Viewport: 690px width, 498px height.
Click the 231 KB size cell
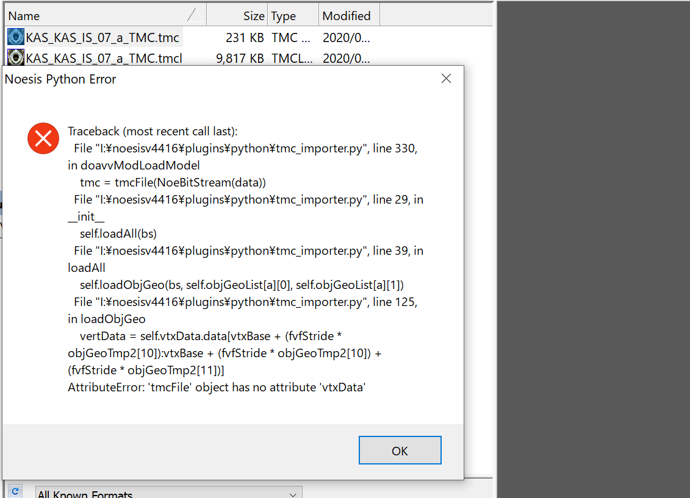click(x=245, y=38)
